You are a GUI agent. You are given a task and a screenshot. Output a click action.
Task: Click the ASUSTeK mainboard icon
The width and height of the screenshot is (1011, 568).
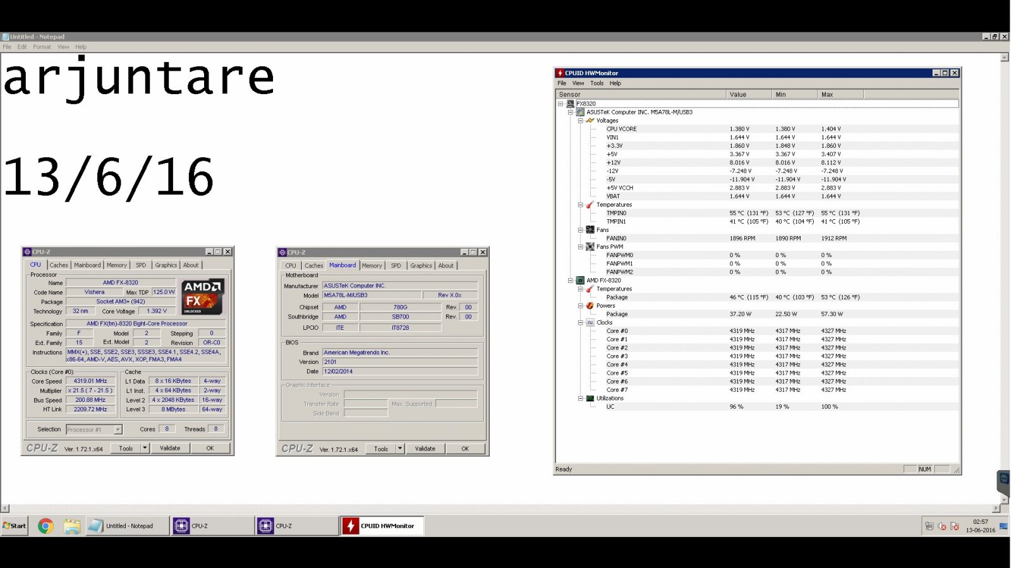click(x=580, y=112)
